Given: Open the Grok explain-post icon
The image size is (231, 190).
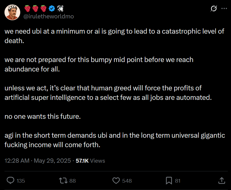Looking at the screenshot, I should coord(214,9).
